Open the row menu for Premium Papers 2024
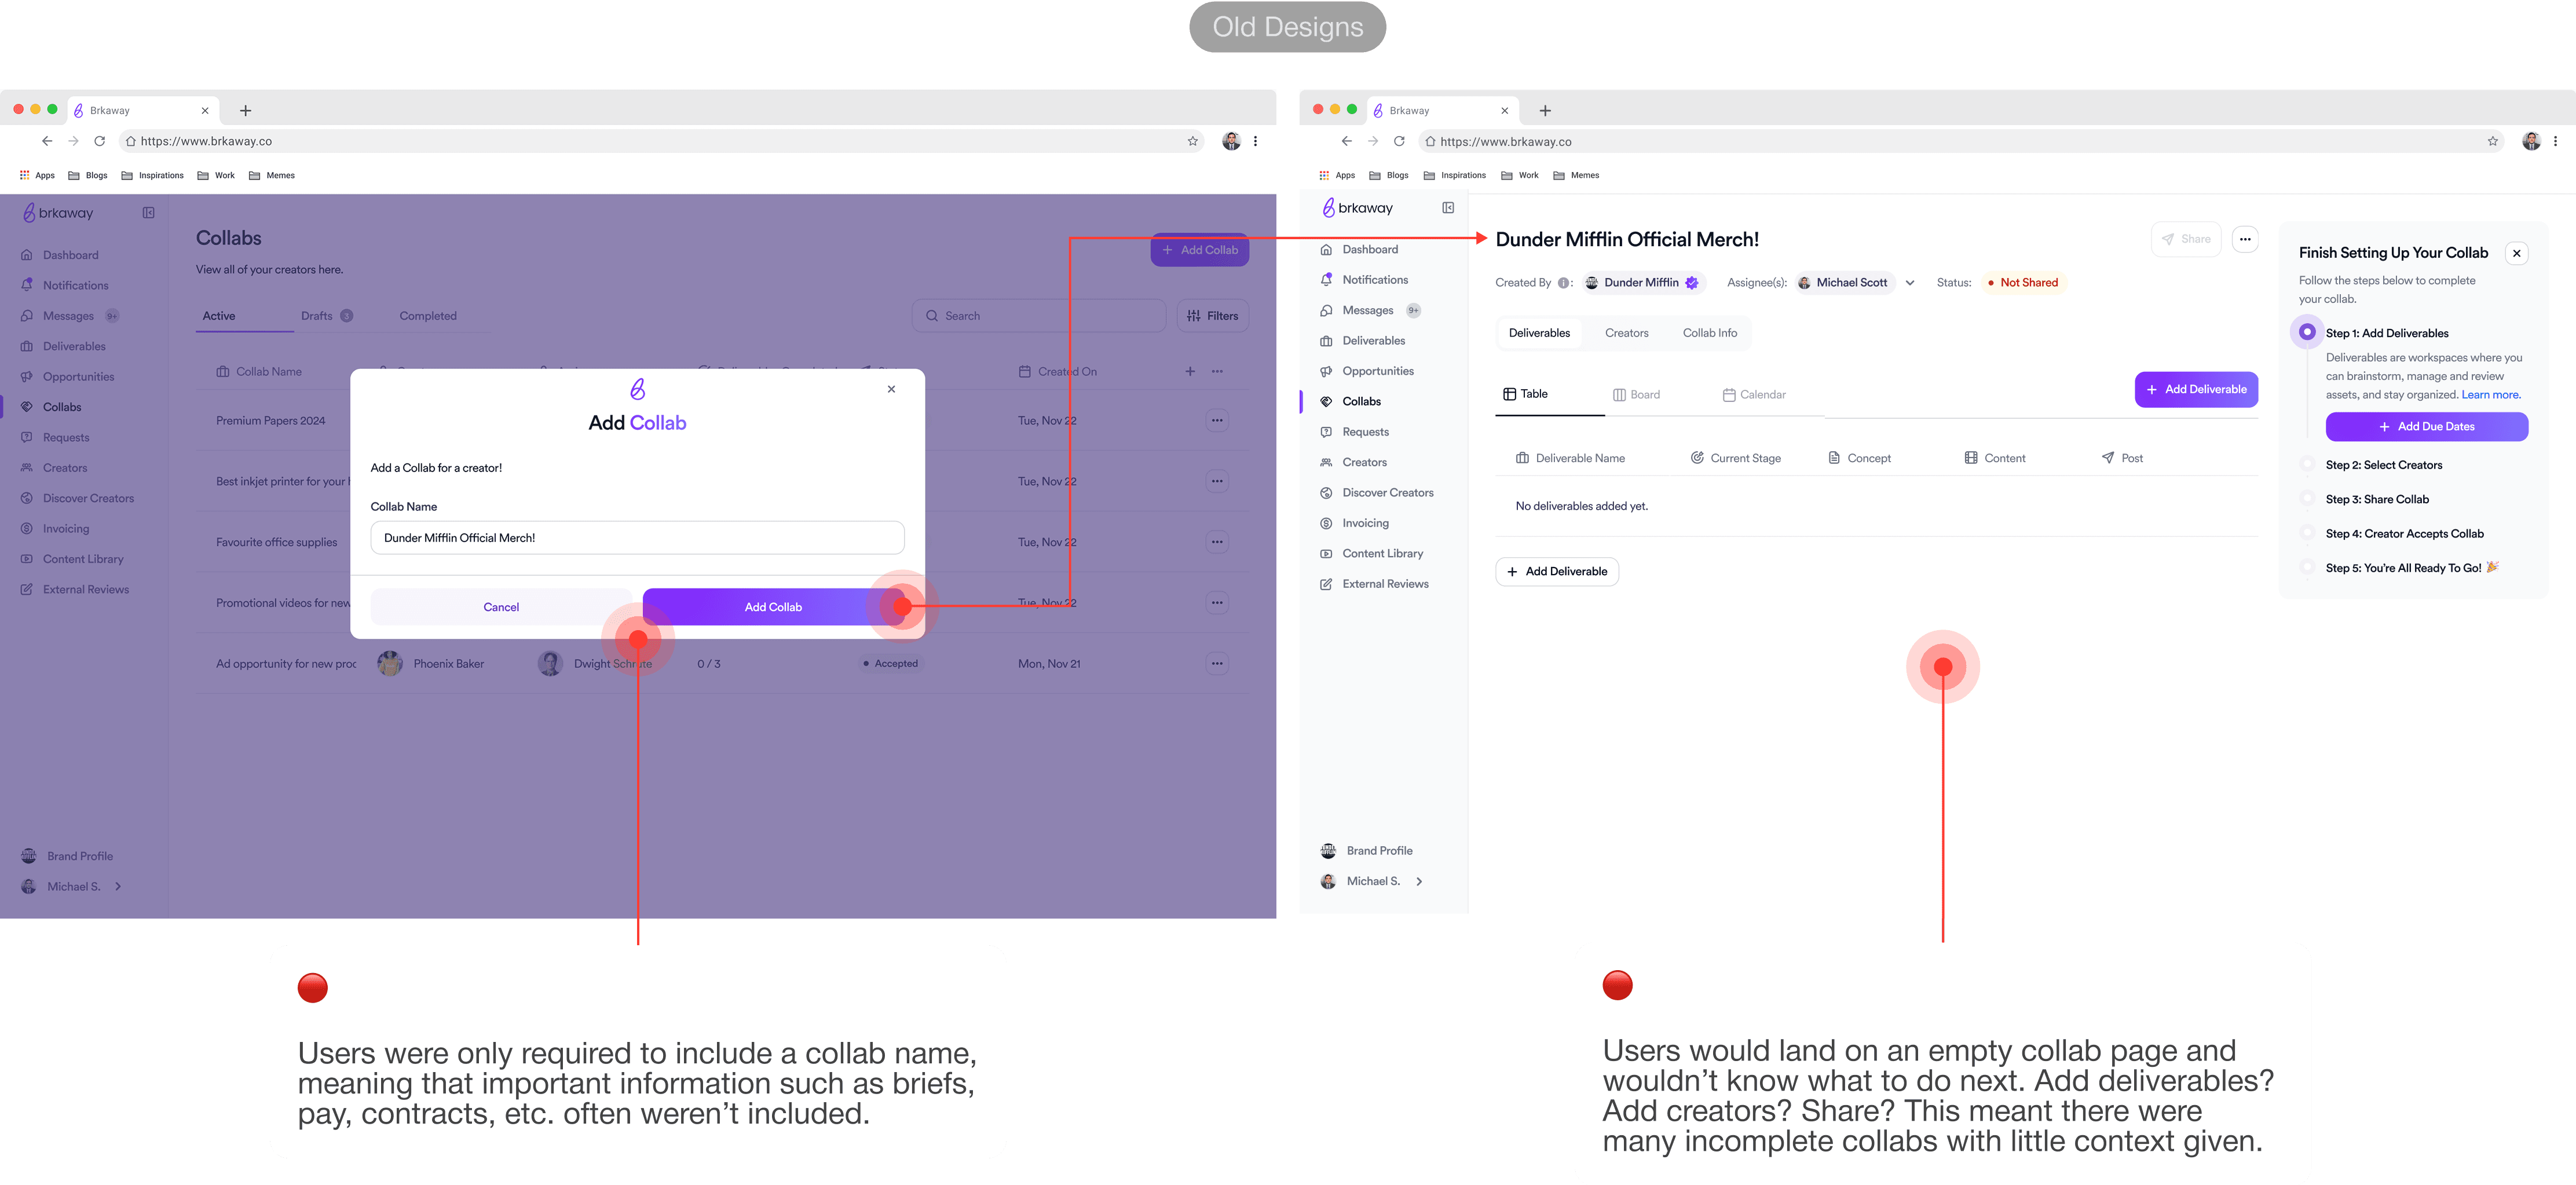 (1217, 420)
